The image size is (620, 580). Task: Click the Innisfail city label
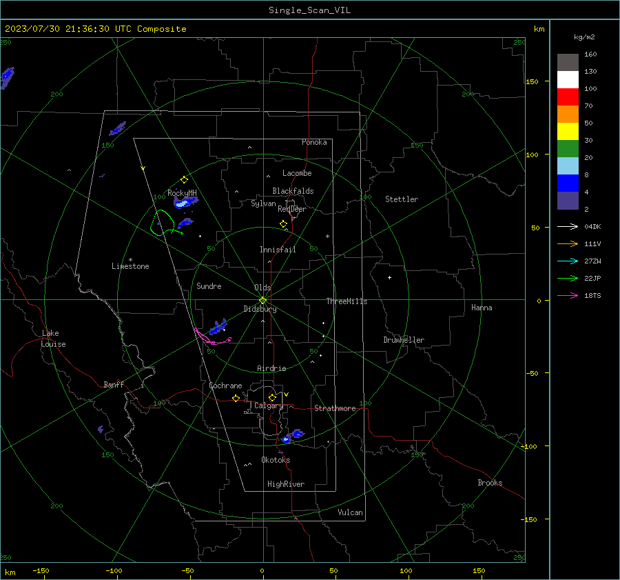278,250
